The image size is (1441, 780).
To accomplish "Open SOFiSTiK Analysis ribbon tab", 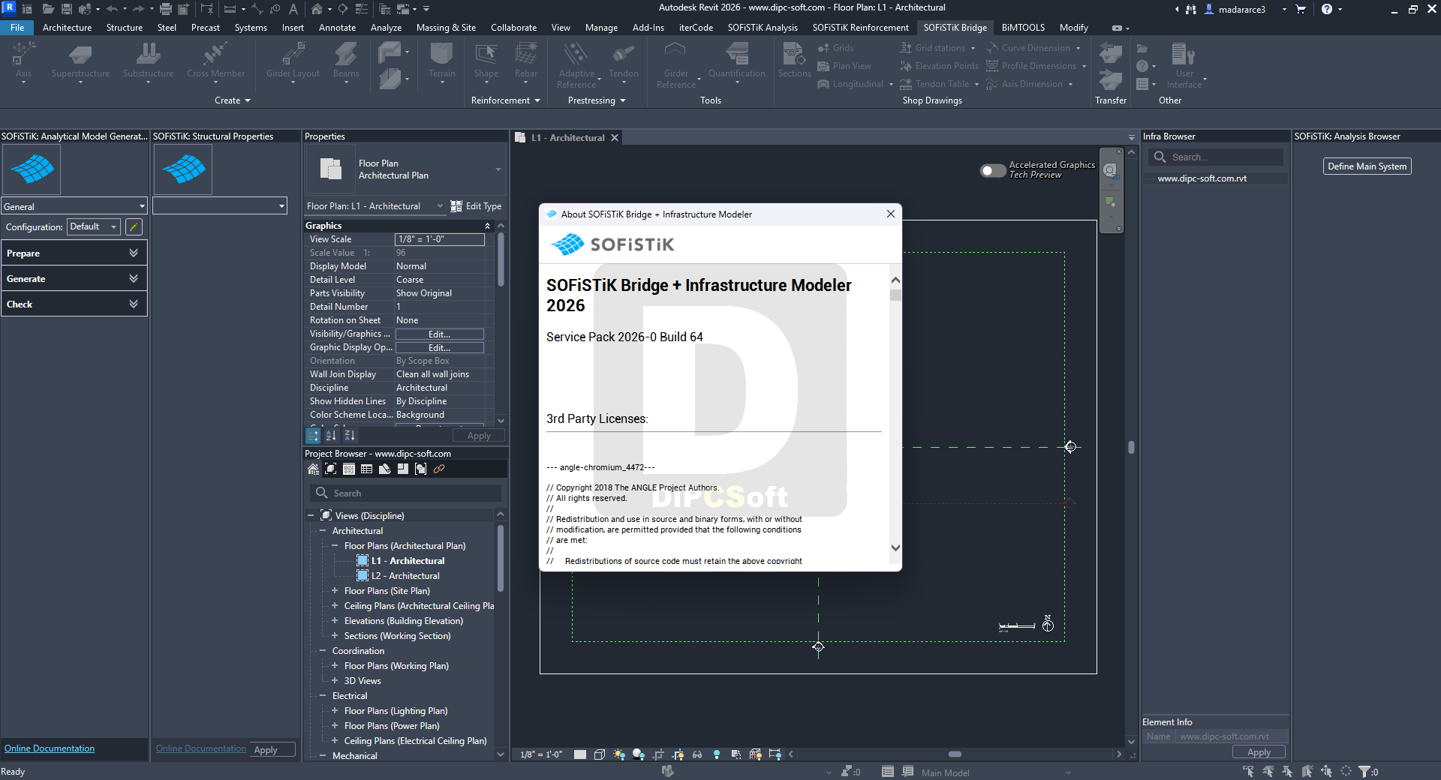I will pos(763,28).
